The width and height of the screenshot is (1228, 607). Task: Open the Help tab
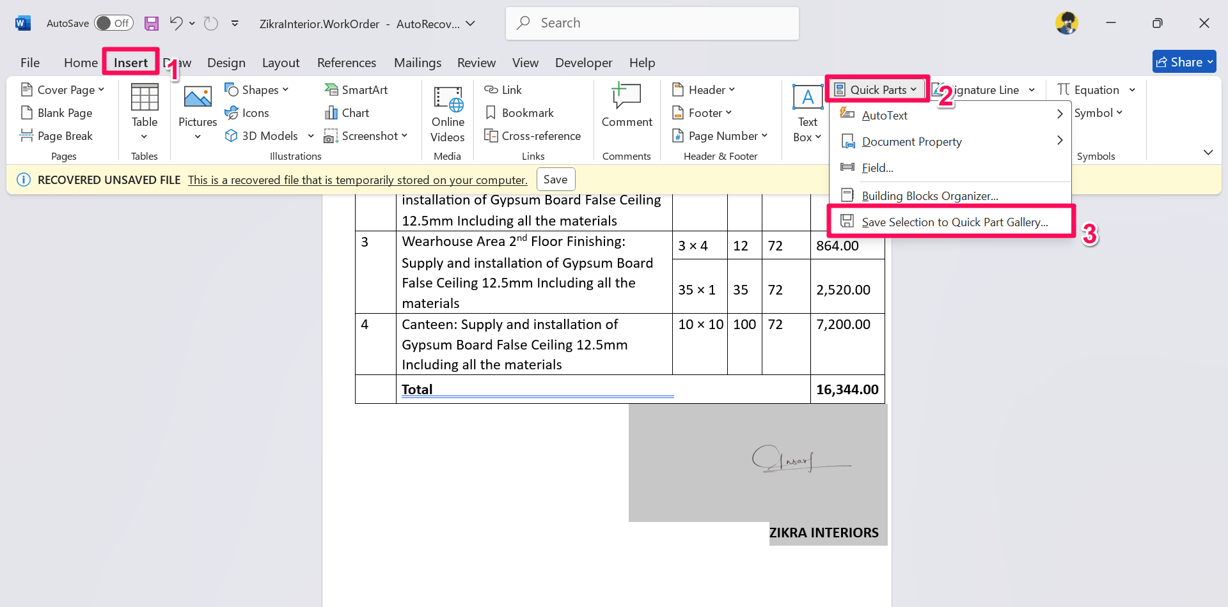[642, 63]
